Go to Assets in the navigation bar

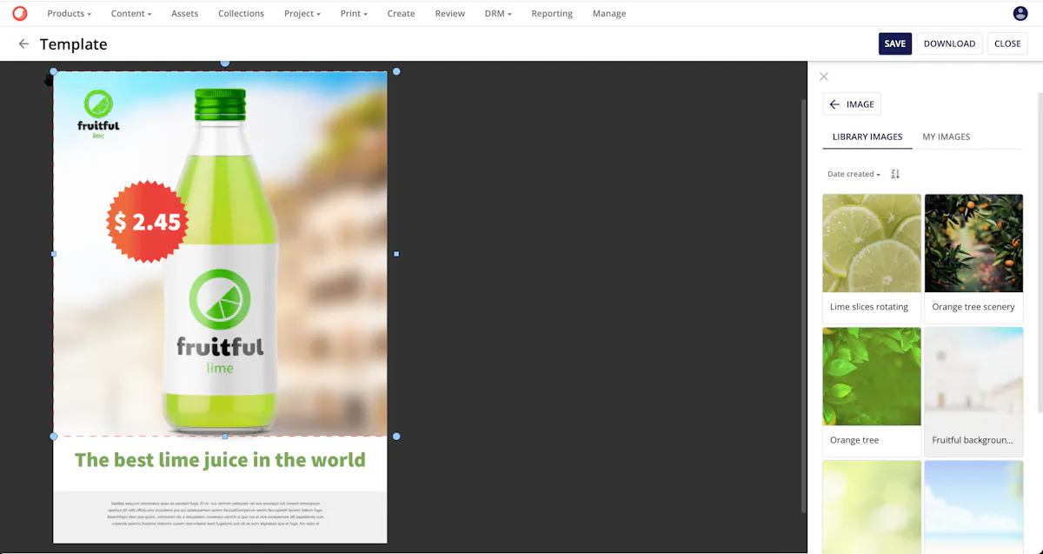pyautogui.click(x=185, y=14)
